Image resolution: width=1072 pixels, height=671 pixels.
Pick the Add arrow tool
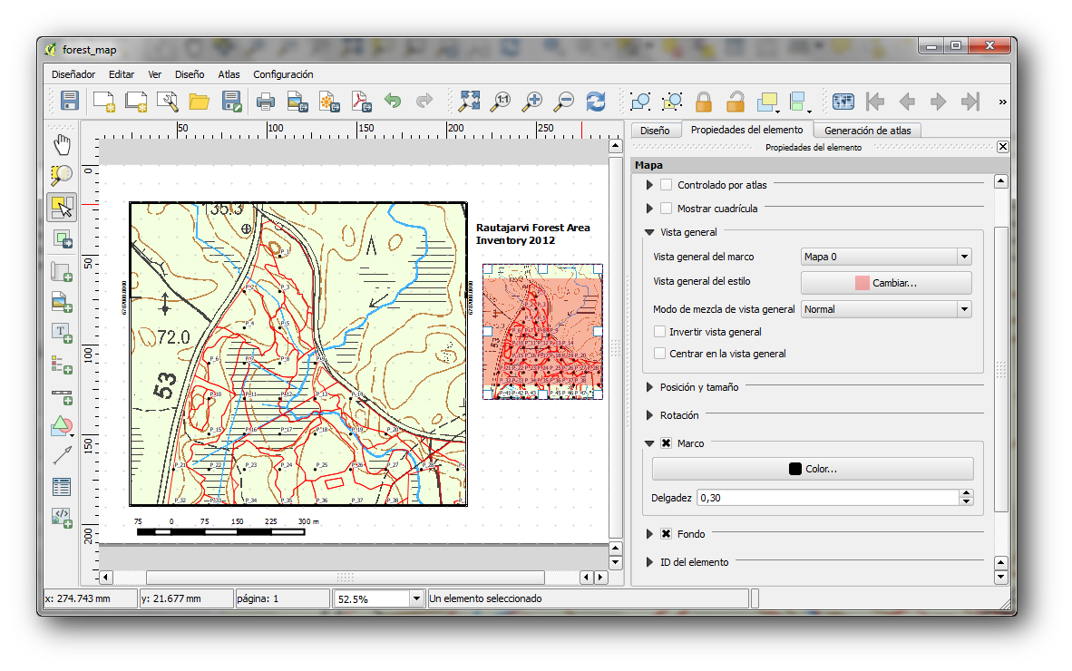click(x=62, y=455)
